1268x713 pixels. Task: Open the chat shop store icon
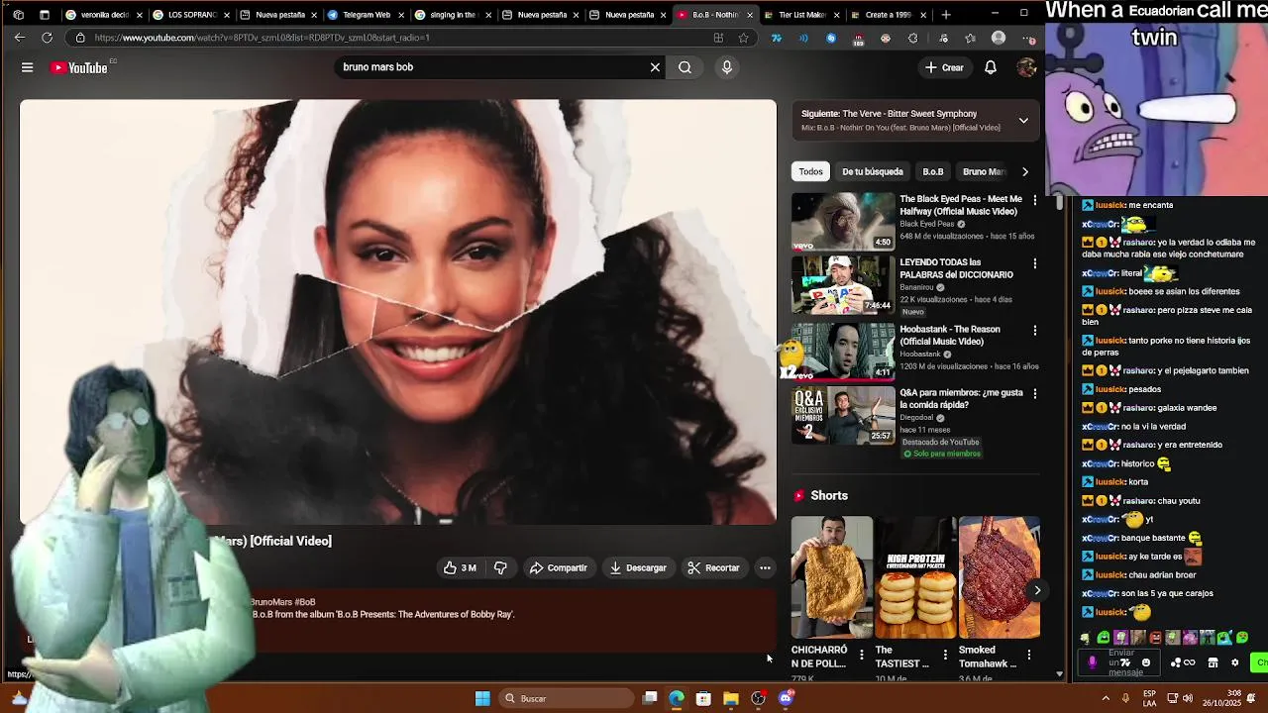1213,662
